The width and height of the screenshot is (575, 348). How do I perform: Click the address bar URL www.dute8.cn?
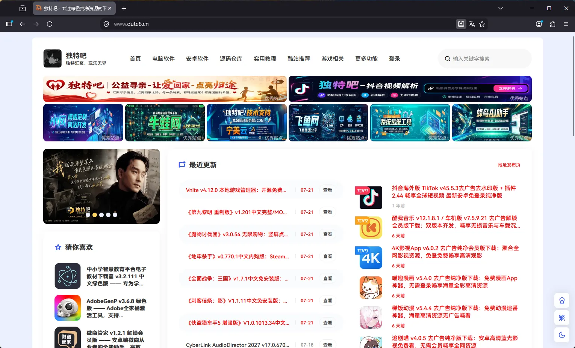tap(131, 24)
